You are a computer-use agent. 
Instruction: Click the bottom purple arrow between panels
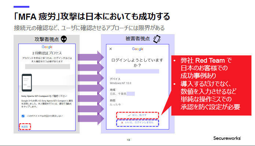[91, 119]
